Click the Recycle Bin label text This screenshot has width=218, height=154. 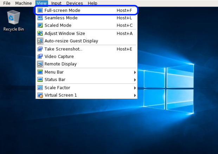point(14,29)
